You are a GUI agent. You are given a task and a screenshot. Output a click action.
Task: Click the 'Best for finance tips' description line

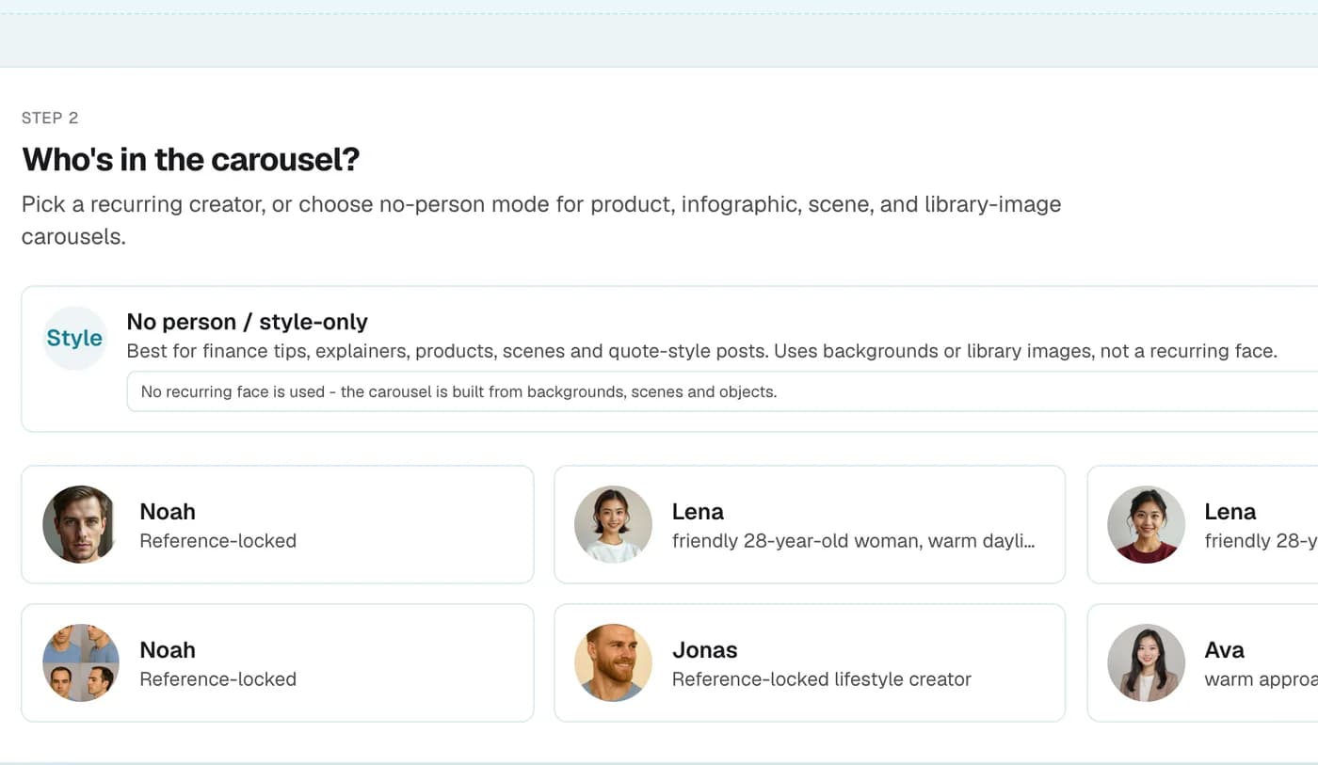click(x=701, y=352)
